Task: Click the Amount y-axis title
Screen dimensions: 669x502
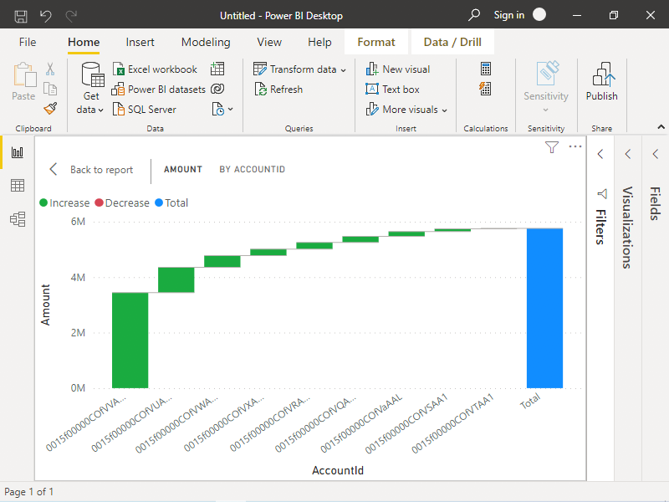Action: click(x=45, y=305)
